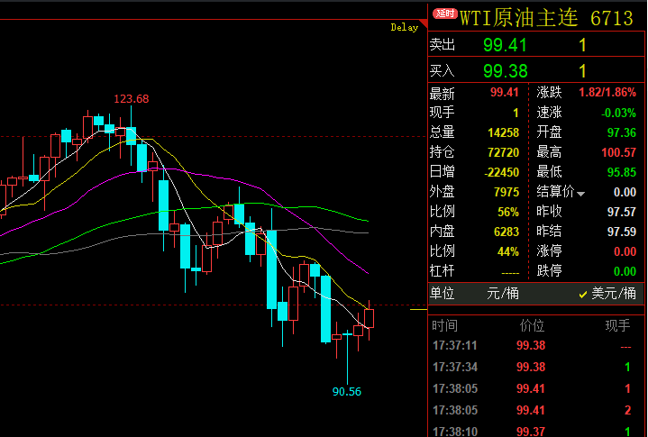Click the 昨收 value 97.57
This screenshot has height=437, width=648.
click(x=622, y=212)
